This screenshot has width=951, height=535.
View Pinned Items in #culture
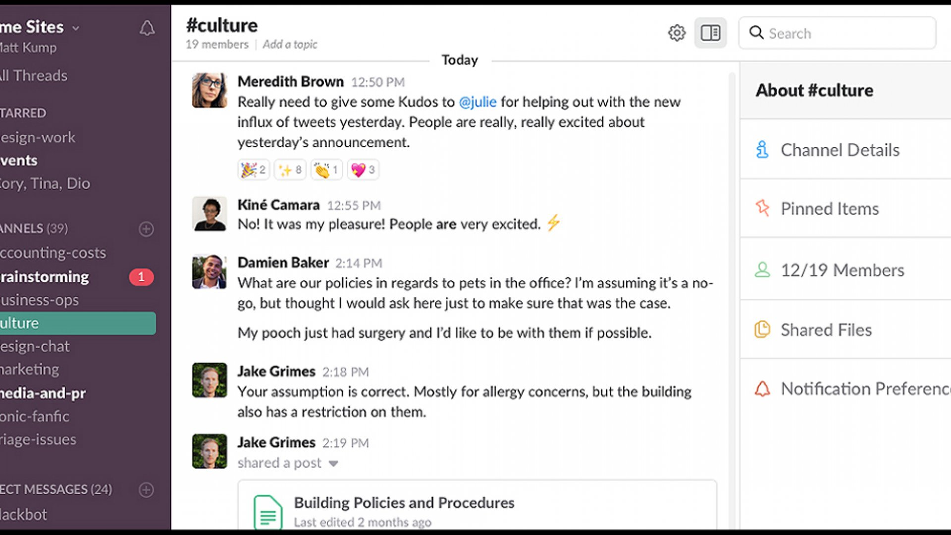click(x=830, y=208)
